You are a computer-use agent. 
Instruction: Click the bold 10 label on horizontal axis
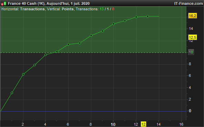click(x=113, y=124)
